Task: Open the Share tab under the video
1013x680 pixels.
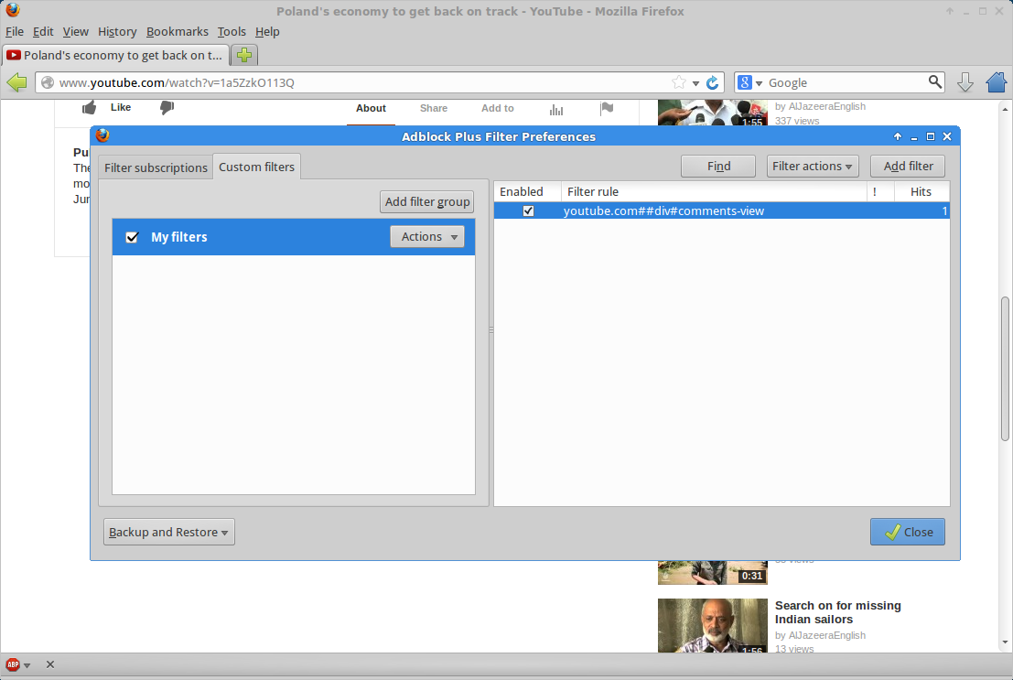Action: [434, 108]
